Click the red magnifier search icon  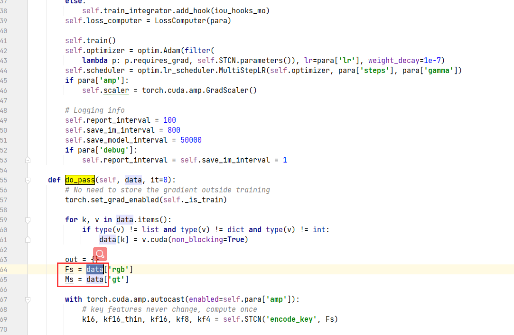100,254
